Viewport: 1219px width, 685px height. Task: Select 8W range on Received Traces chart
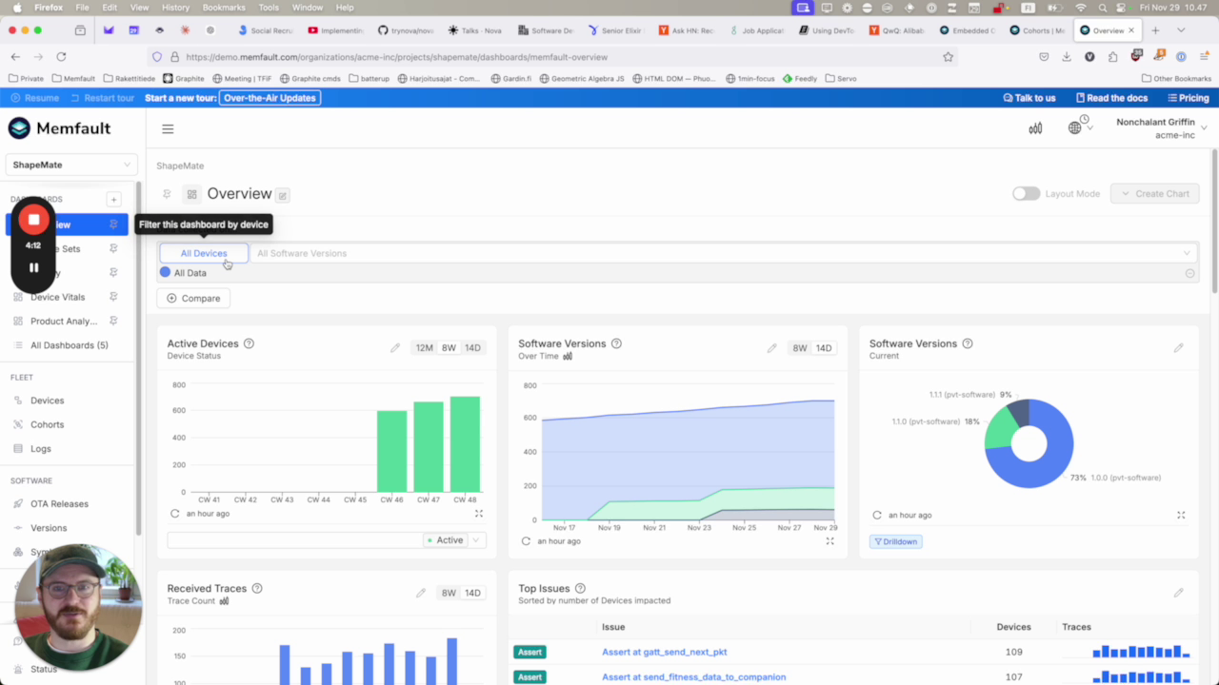pyautogui.click(x=449, y=594)
